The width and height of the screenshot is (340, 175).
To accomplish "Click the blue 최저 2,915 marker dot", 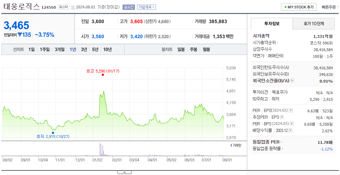I will [53, 133].
